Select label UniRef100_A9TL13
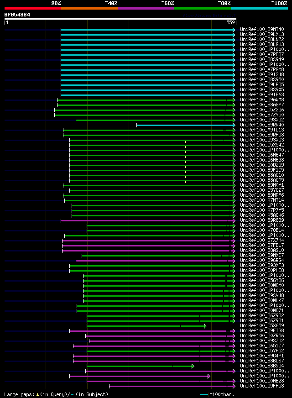Viewport: 292px width, 398px height. click(262, 130)
